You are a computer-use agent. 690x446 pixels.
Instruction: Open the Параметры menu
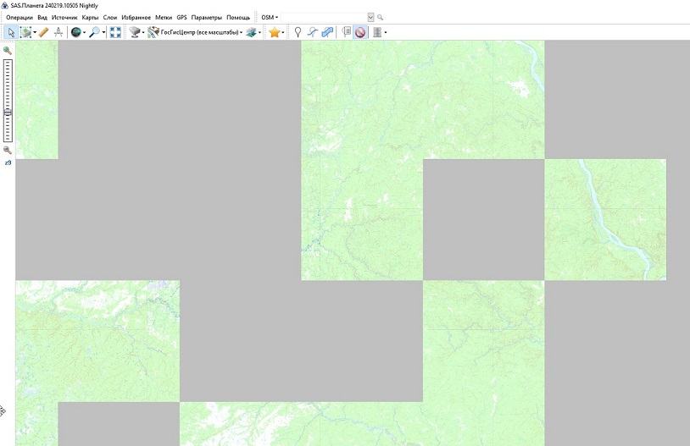pos(207,17)
